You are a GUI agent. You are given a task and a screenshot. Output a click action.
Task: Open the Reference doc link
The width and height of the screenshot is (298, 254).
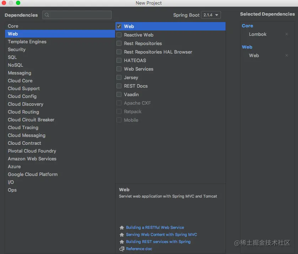point(139,249)
